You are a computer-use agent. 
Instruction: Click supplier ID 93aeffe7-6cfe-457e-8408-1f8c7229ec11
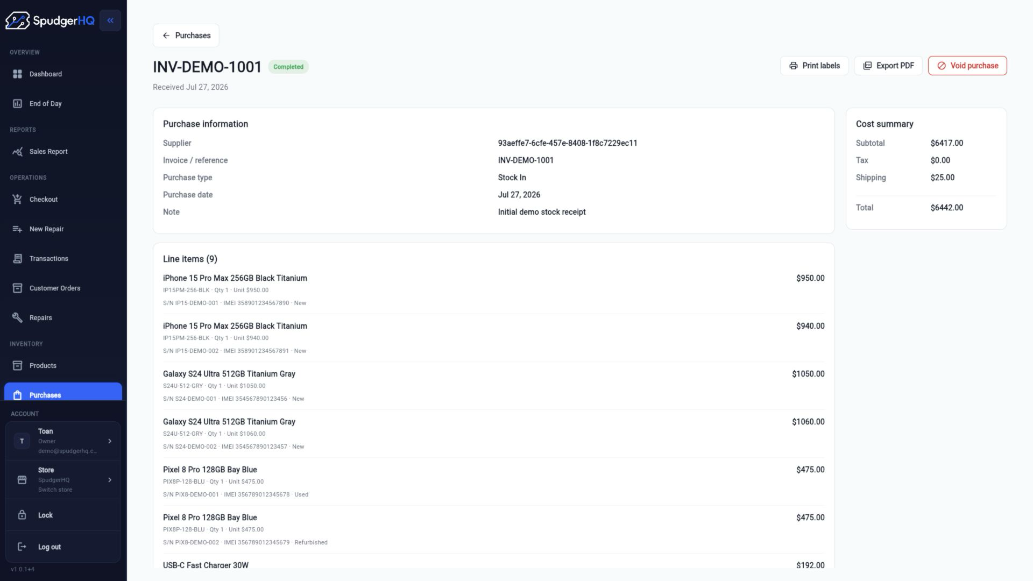click(x=568, y=143)
